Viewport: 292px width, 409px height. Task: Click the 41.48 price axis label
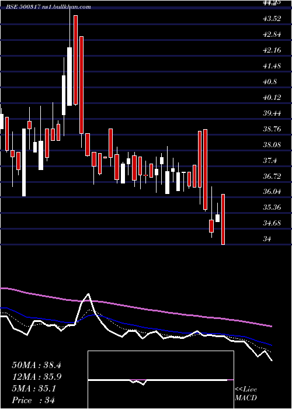pyautogui.click(x=272, y=65)
